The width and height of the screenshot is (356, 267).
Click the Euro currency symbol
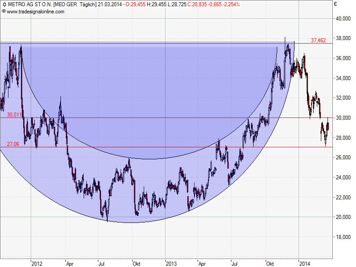point(335,4)
